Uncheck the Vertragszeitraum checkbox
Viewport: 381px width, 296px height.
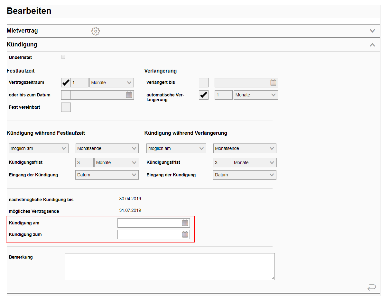66,83
